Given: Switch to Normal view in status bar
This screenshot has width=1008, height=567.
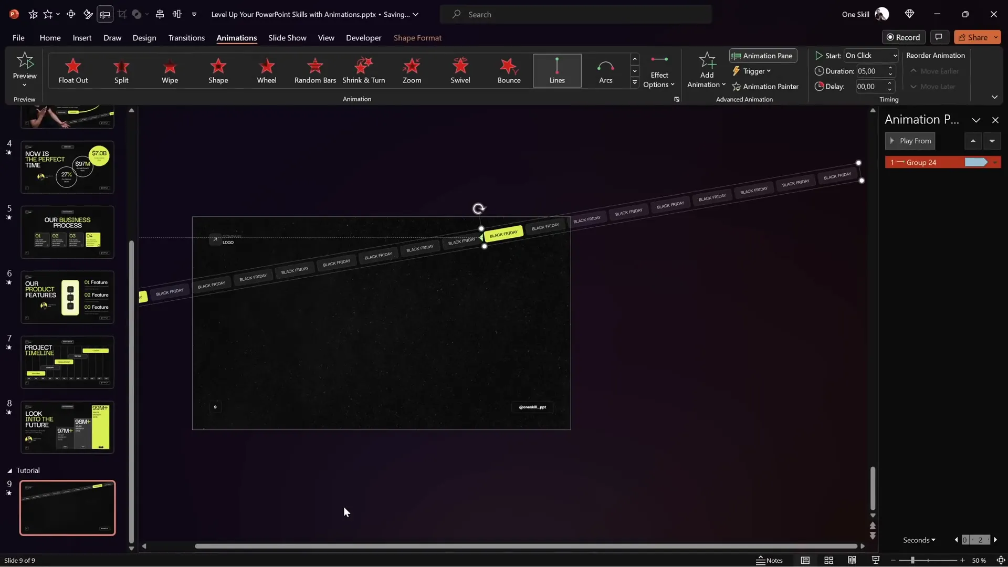Looking at the screenshot, I should [805, 560].
